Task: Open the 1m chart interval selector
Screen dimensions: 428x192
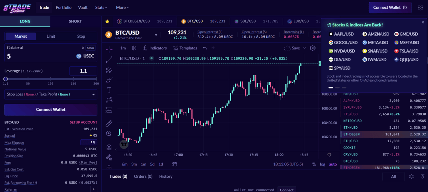Action: pos(123,48)
